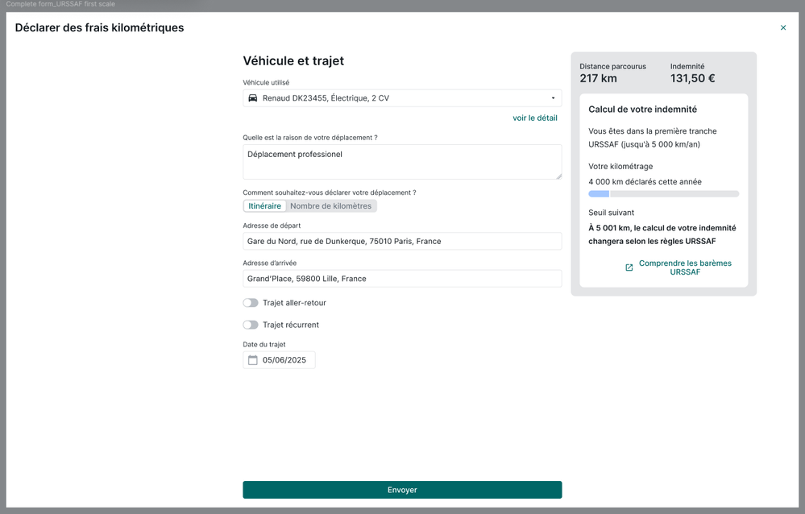Edit the trip reason text area
The image size is (805, 514).
coord(402,162)
